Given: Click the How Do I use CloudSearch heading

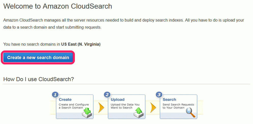Looking at the screenshot, I should point(39,79).
